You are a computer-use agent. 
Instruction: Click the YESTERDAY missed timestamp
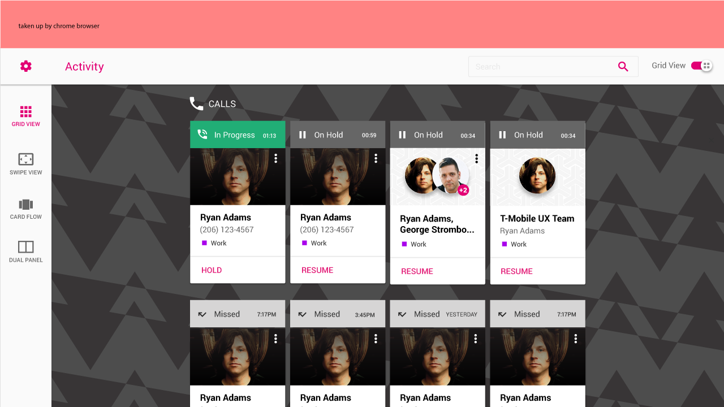point(462,314)
